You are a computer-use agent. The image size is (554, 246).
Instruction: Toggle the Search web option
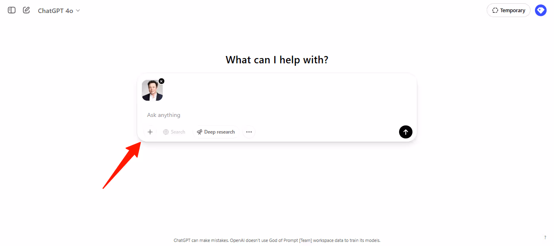(174, 132)
